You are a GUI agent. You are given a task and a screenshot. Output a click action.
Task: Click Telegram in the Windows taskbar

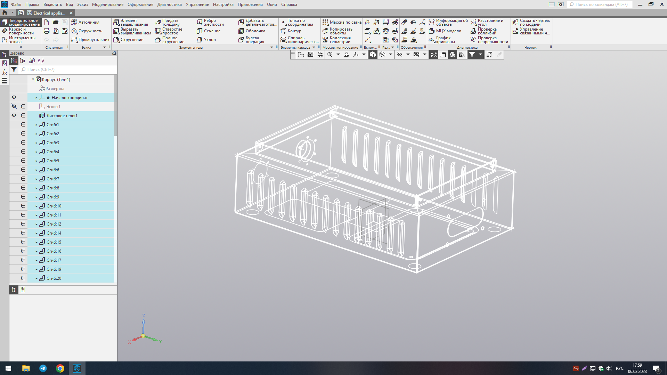coord(43,368)
